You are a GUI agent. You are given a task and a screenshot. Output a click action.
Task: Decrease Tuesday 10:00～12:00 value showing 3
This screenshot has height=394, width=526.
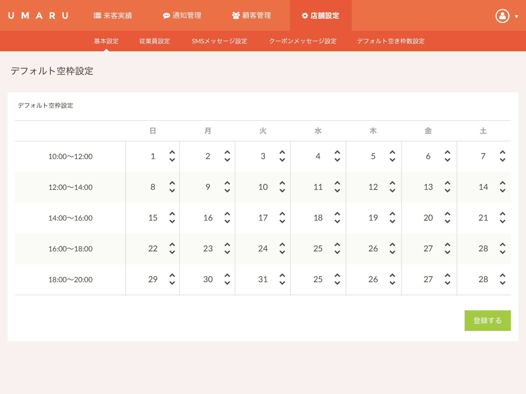(282, 160)
